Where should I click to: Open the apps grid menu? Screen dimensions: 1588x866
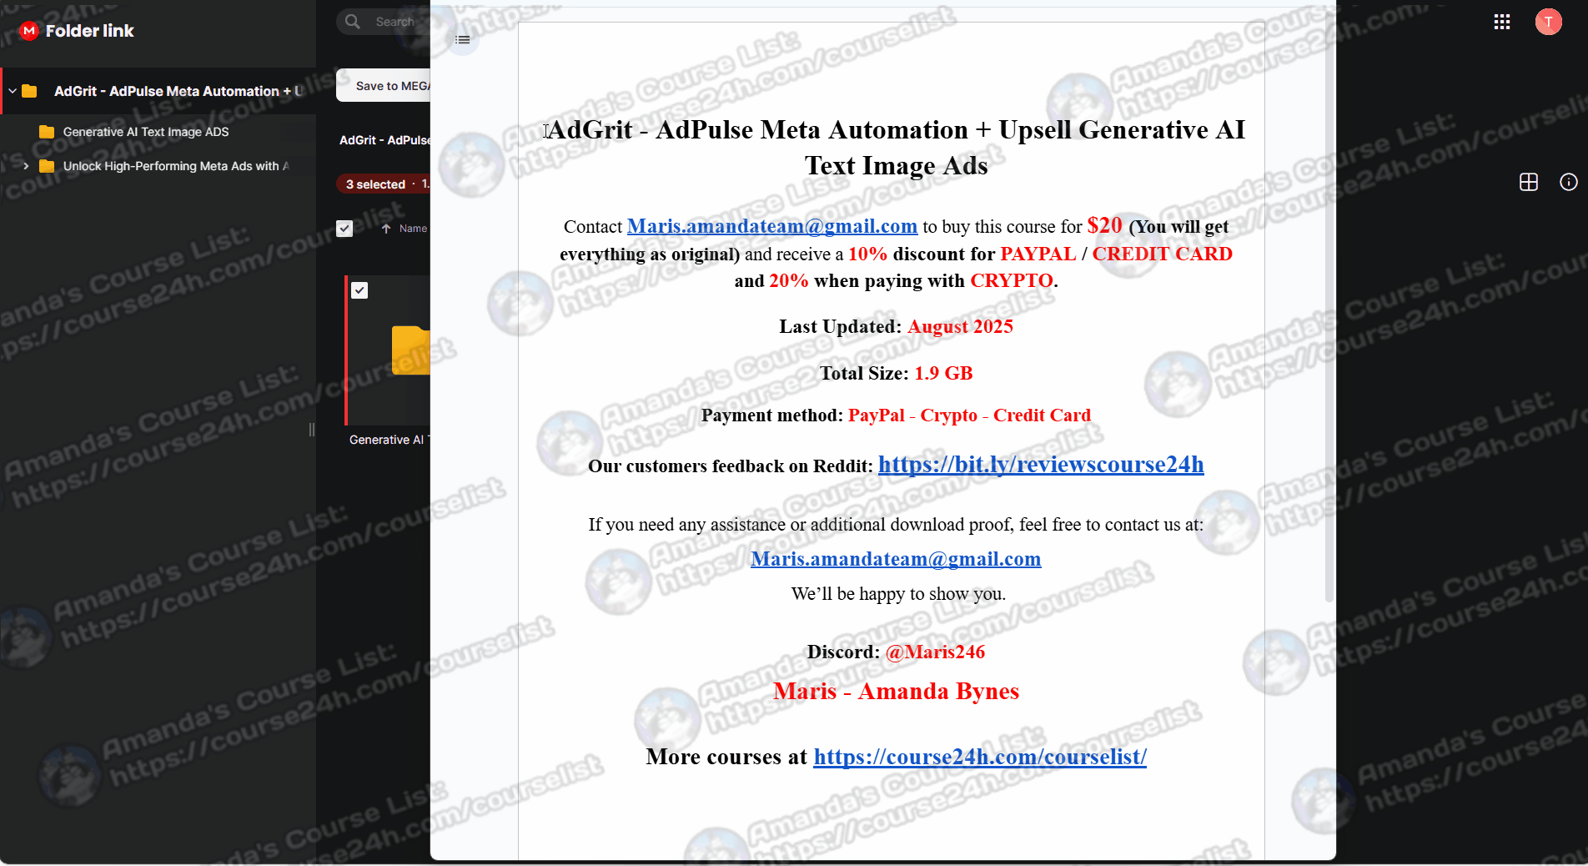pyautogui.click(x=1502, y=22)
